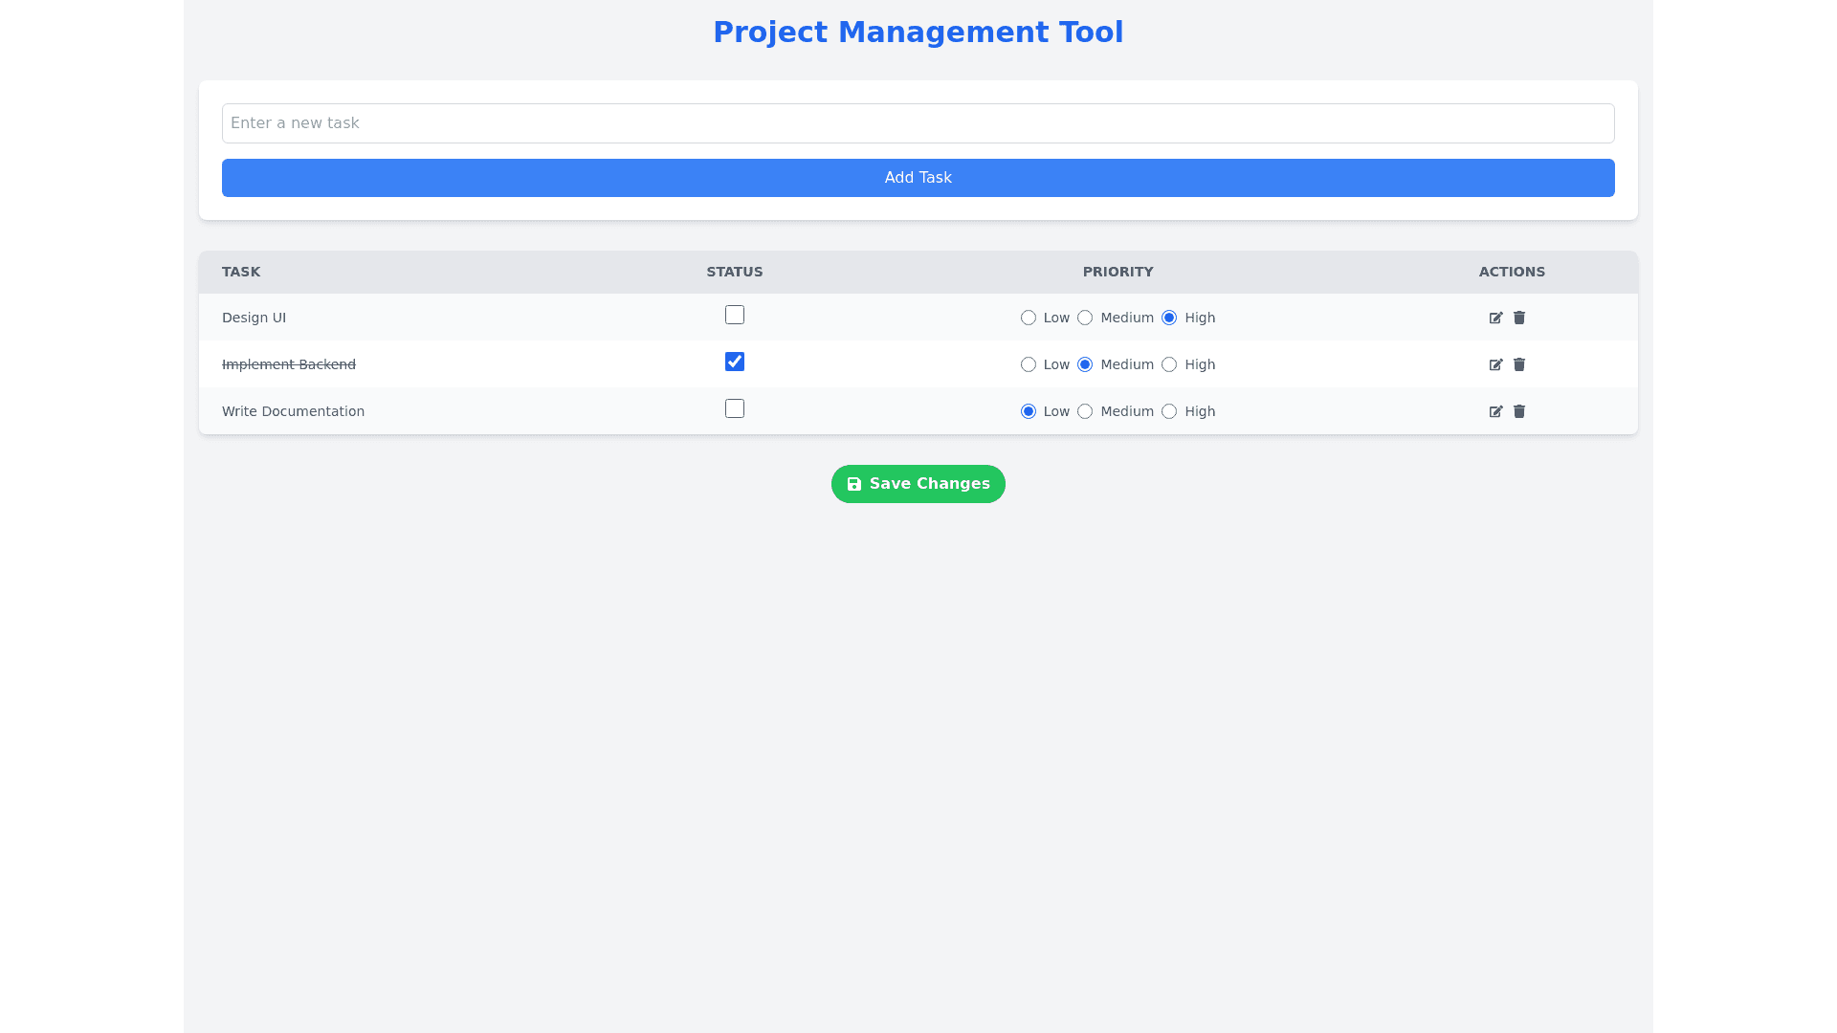The height and width of the screenshot is (1033, 1837).
Task: Set Design UI priority to Medium
Action: 1085,318
